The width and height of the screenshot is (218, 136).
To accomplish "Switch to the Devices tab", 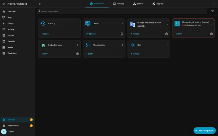I will 118,4.
